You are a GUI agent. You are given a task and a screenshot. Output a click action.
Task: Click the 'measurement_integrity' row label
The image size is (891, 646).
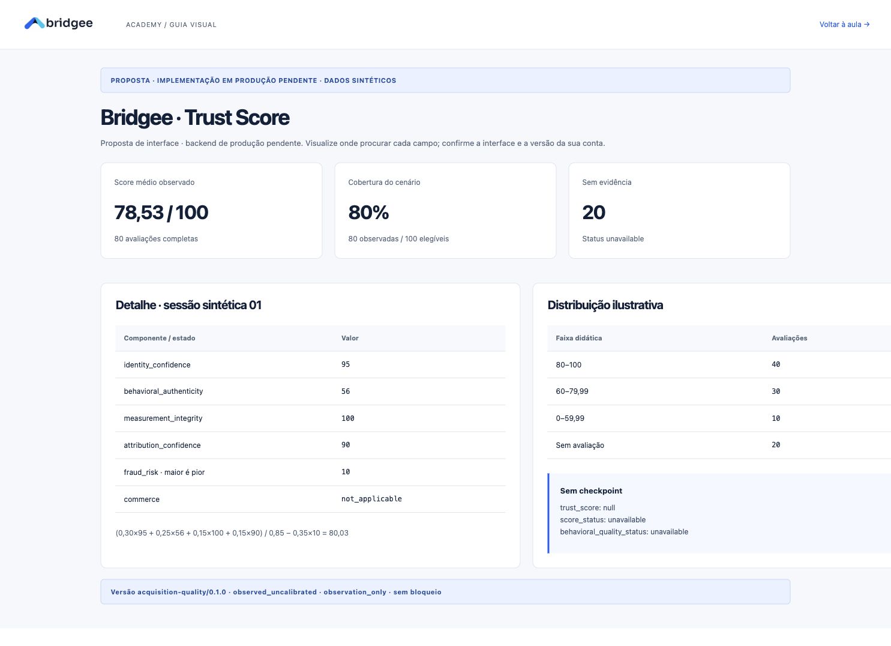pos(163,418)
